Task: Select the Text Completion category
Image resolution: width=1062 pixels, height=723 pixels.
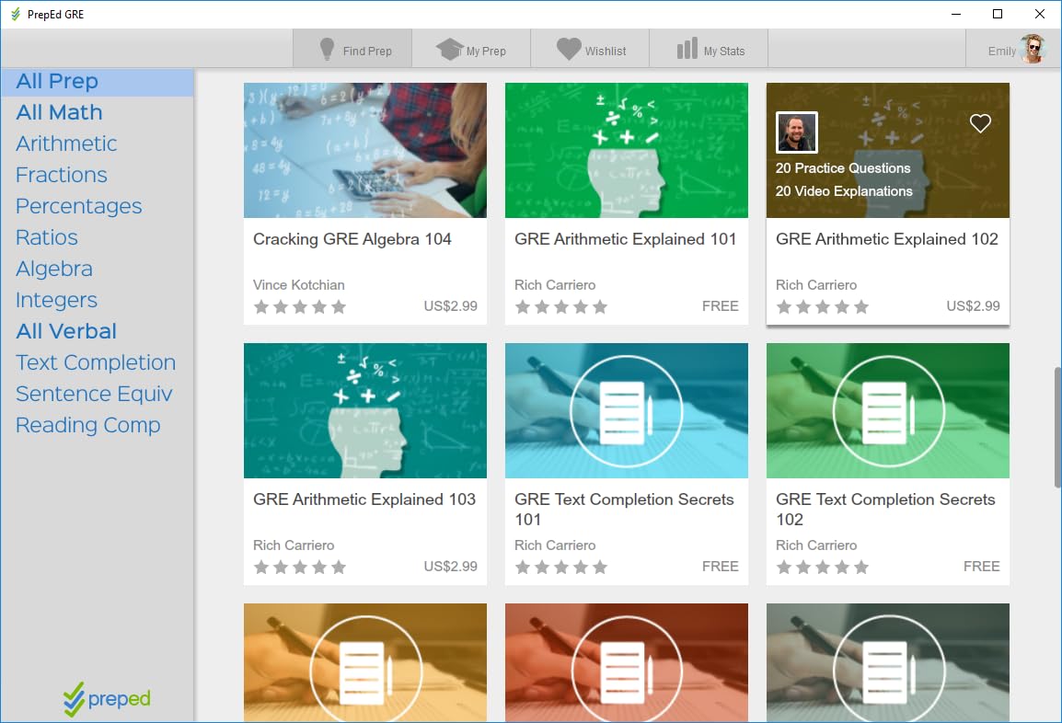Action: coord(96,362)
